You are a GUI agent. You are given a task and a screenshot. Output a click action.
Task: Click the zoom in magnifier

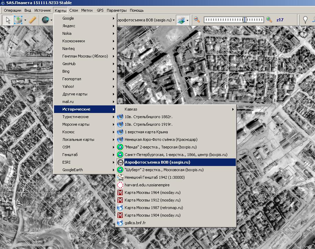[x=269, y=20]
